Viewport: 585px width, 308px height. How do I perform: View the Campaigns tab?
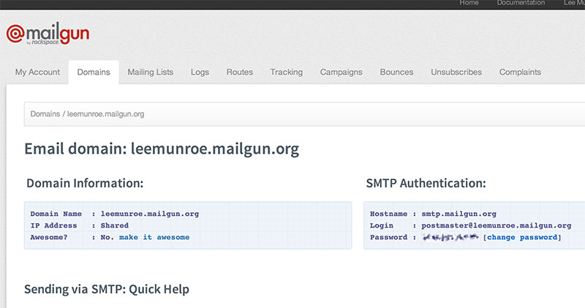tap(341, 72)
